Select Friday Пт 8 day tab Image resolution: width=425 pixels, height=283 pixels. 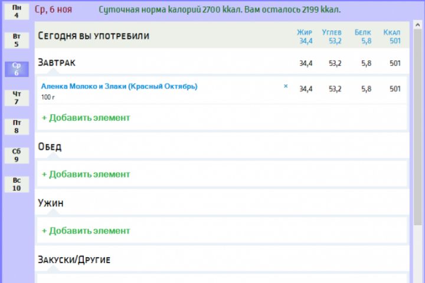pos(17,127)
